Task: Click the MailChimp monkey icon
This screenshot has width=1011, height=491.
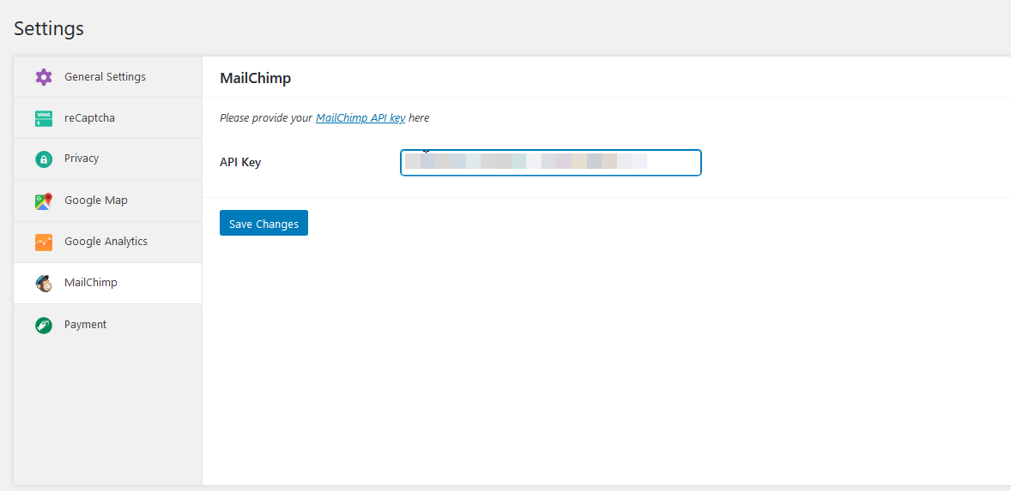Action: (x=44, y=284)
